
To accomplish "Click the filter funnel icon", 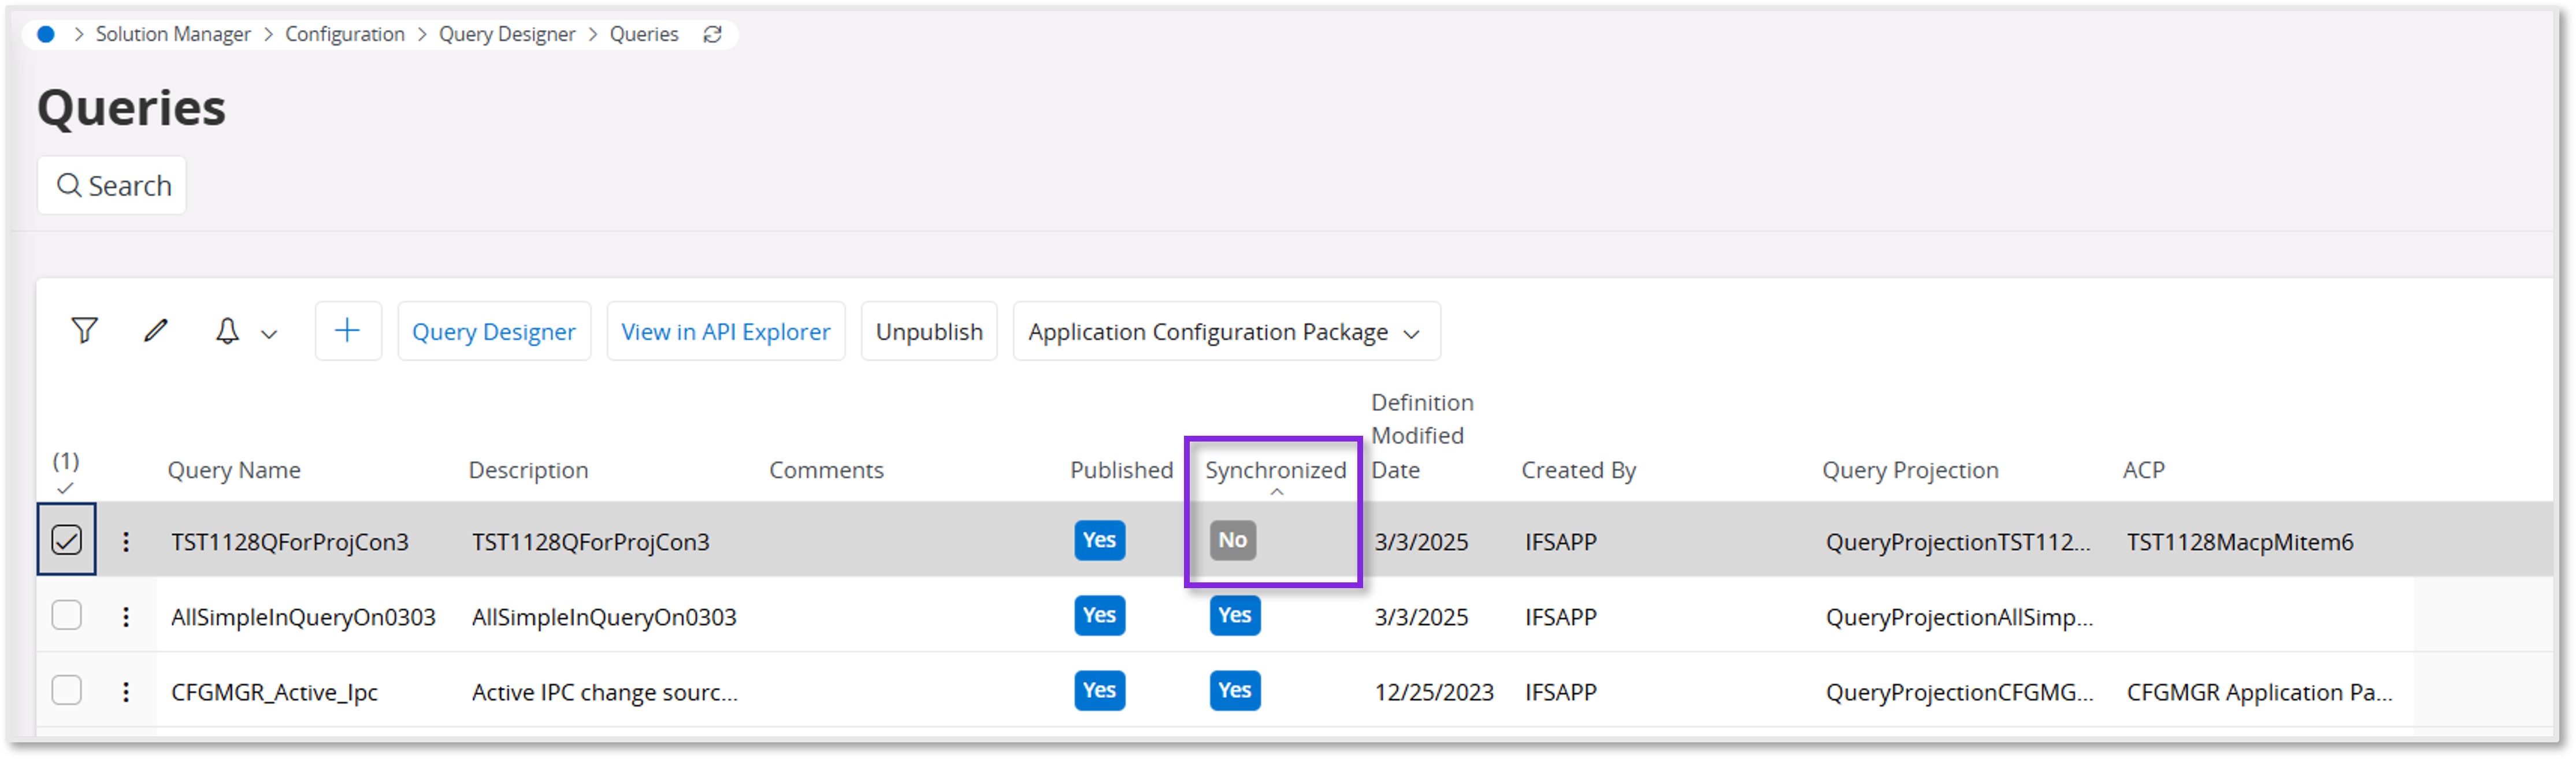I will pos(84,331).
